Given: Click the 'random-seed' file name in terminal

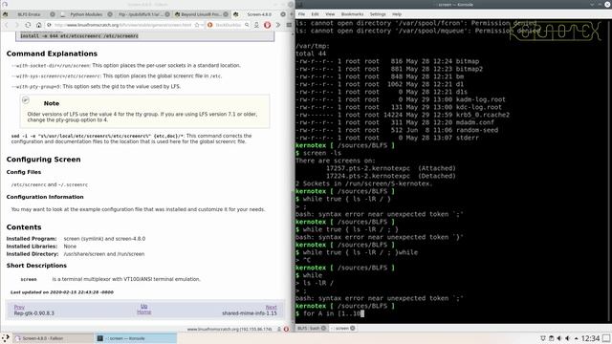Looking at the screenshot, I should (477, 130).
